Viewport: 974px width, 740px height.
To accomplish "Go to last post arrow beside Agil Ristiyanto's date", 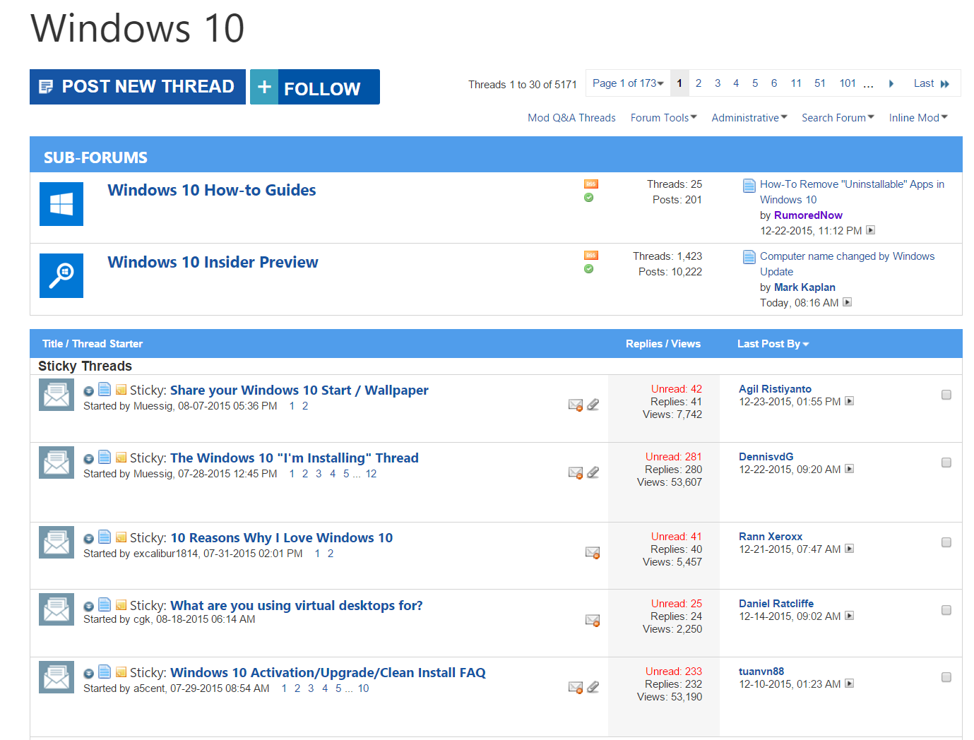I will pyautogui.click(x=850, y=401).
